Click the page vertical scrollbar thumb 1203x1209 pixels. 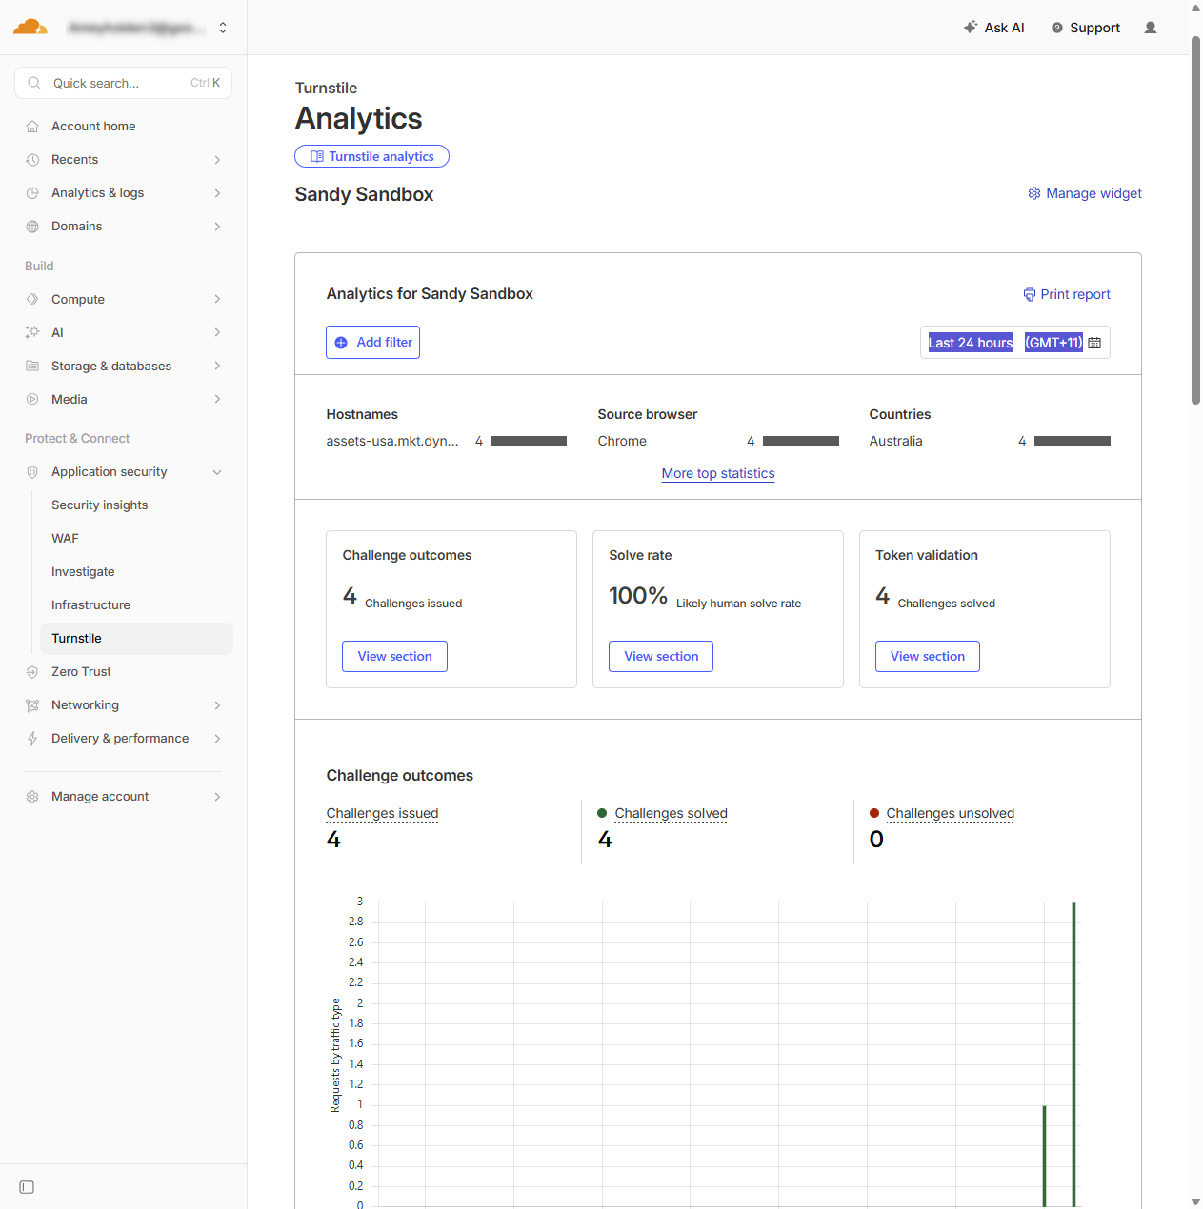(1196, 221)
